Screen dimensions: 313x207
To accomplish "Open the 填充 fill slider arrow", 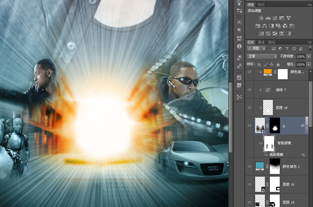I will click(x=309, y=65).
